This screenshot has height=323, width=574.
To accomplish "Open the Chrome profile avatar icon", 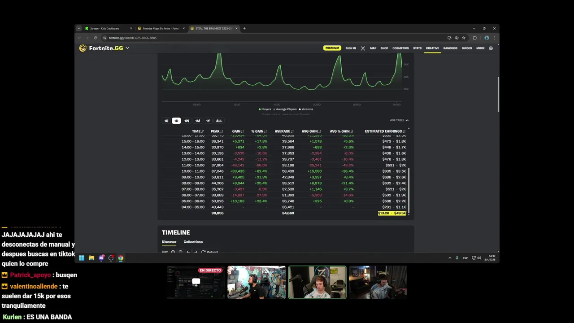I will point(487,38).
